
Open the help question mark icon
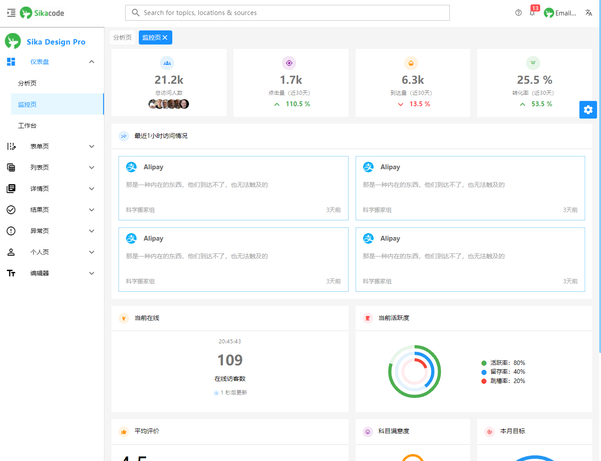click(519, 13)
